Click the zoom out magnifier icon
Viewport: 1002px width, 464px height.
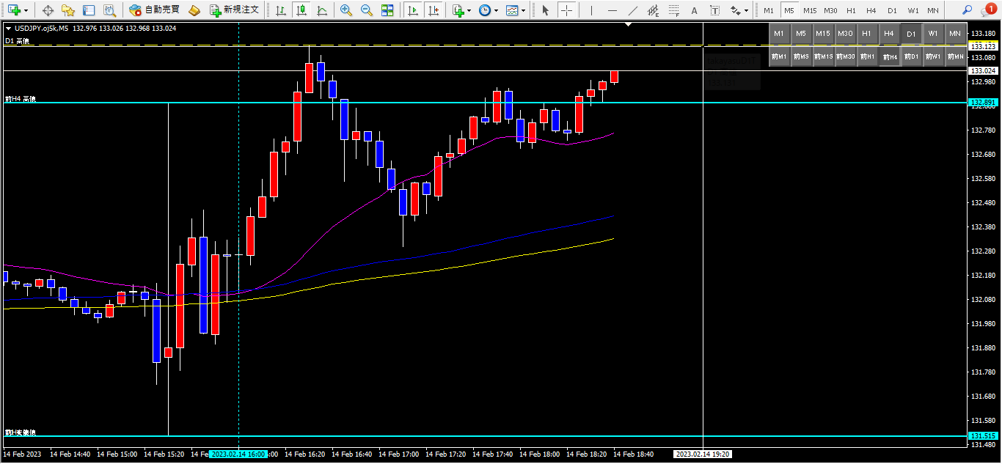(367, 10)
